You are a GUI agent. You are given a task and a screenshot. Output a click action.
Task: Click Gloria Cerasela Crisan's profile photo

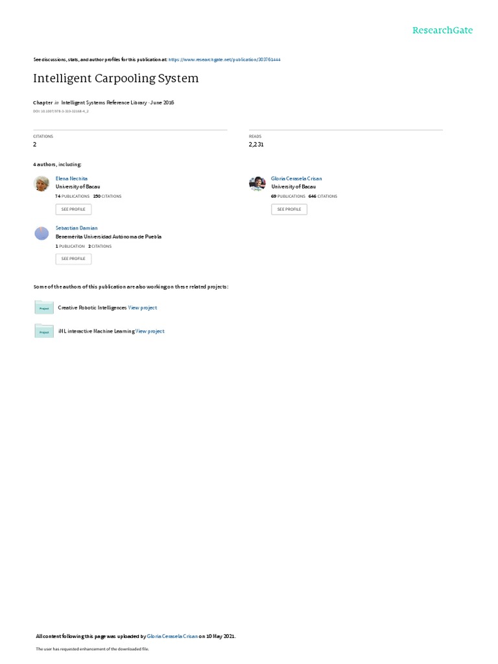click(257, 184)
